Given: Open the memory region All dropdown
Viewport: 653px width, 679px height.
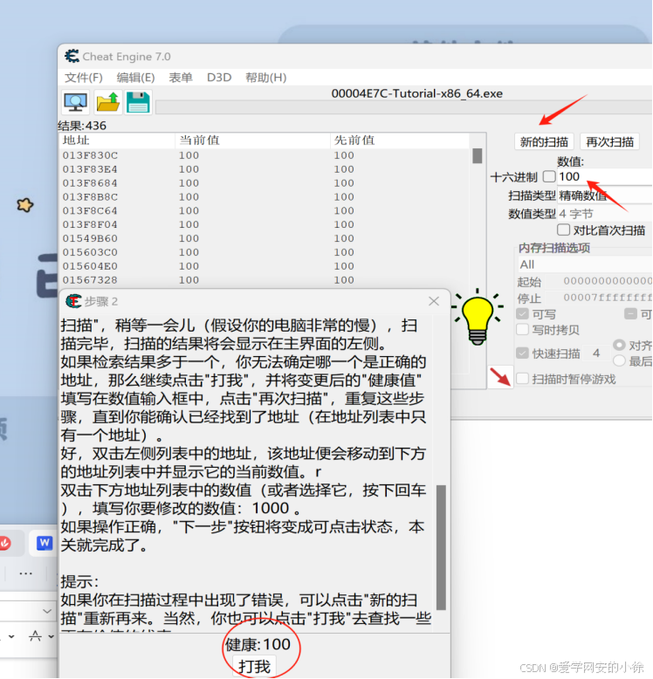Looking at the screenshot, I should pos(586,264).
